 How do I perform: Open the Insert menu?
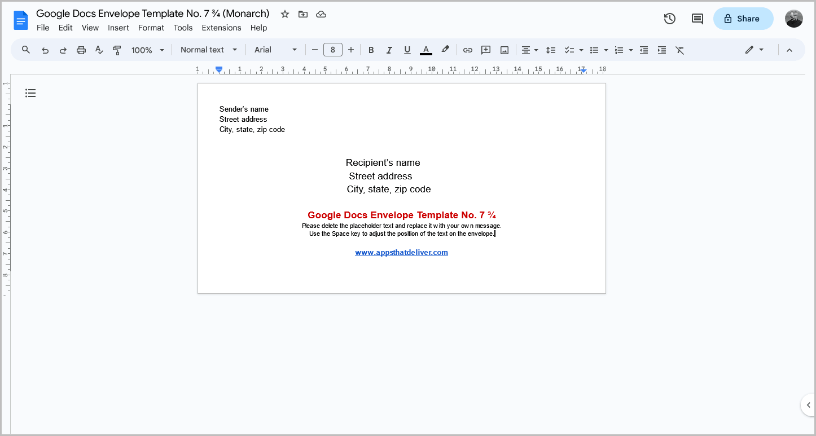pos(119,28)
